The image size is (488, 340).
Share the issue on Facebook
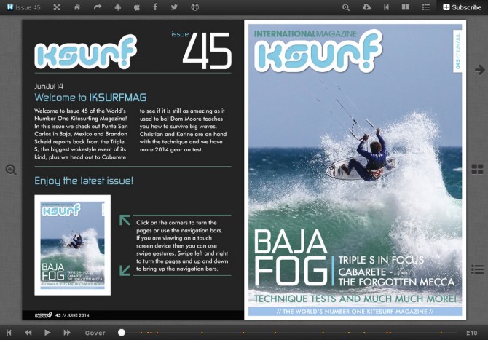coord(155,7)
